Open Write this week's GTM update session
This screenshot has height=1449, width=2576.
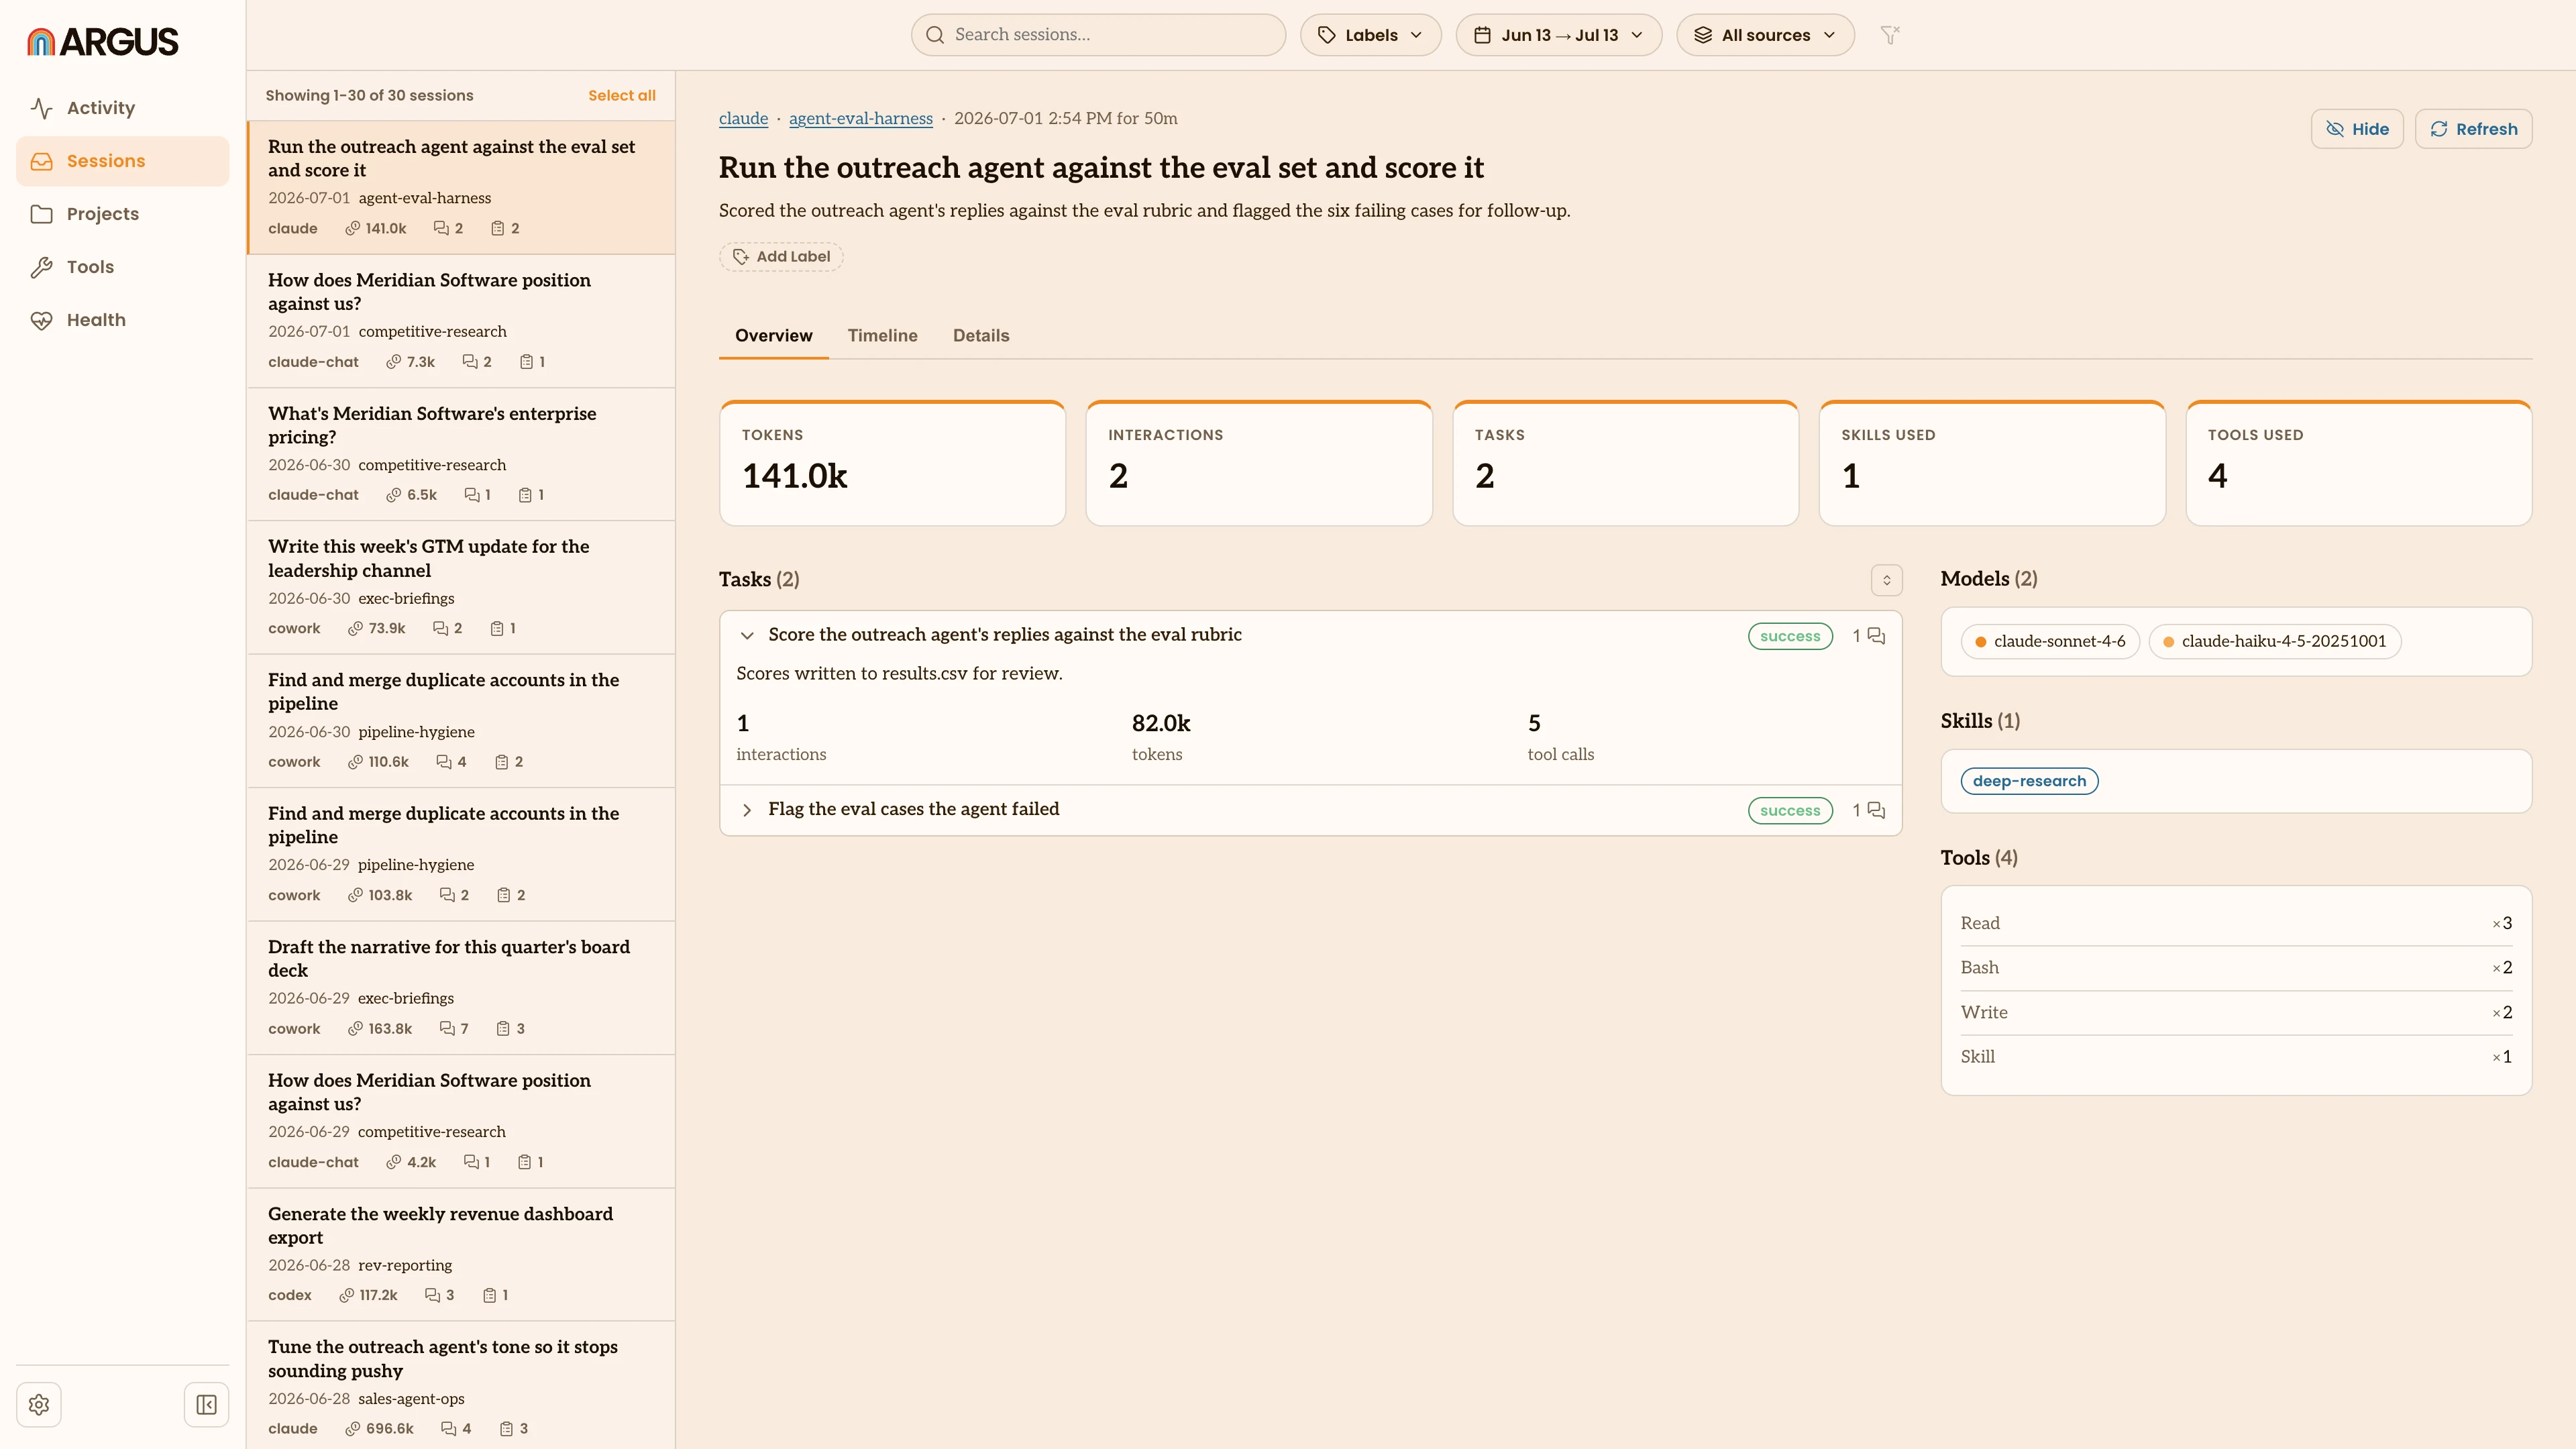tap(461, 588)
